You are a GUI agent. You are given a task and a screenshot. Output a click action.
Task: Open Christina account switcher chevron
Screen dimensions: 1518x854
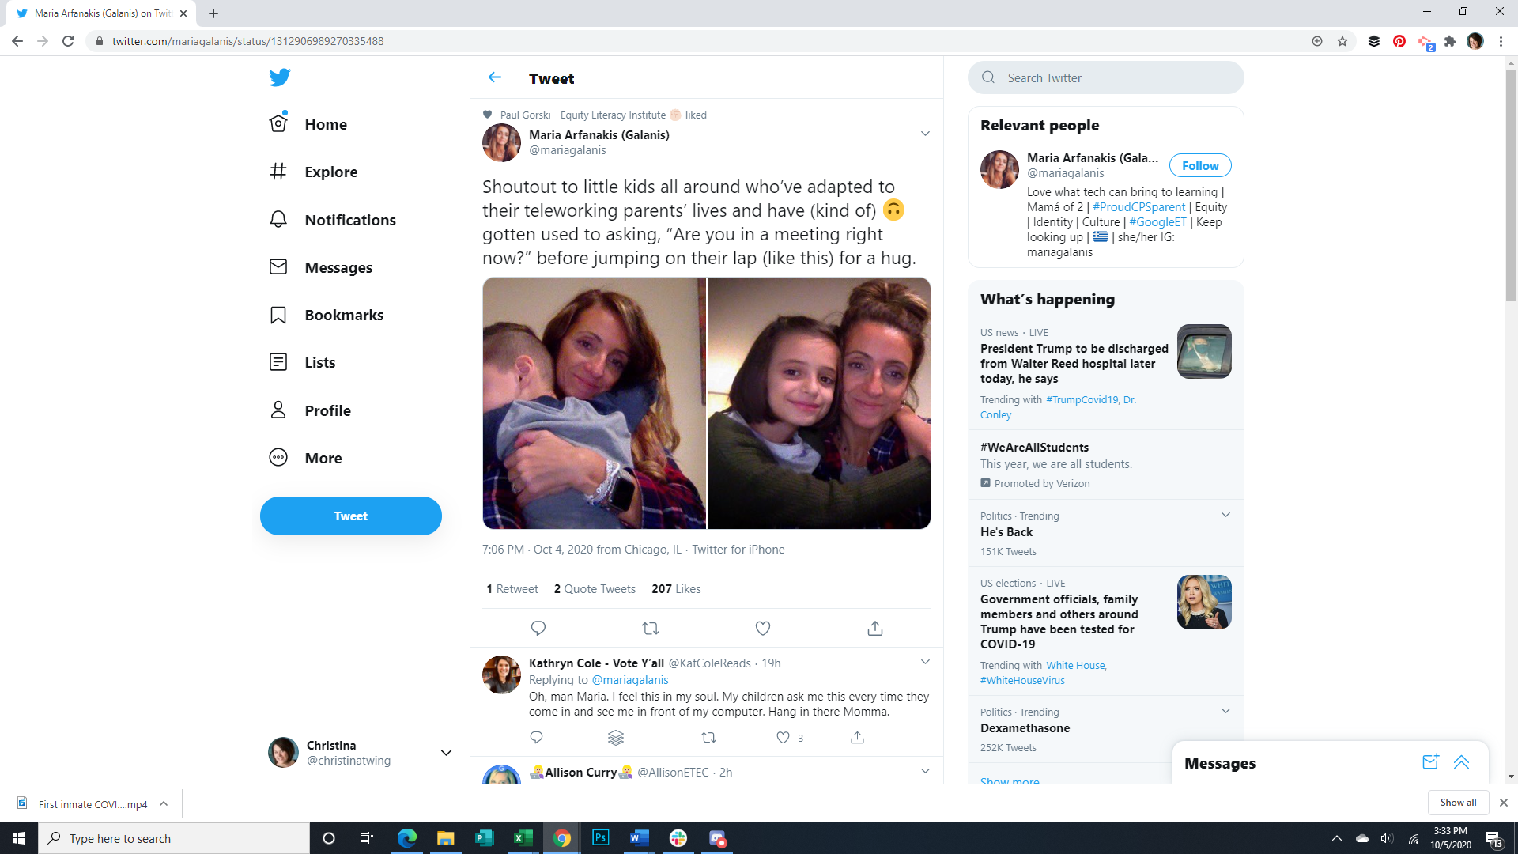point(446,753)
